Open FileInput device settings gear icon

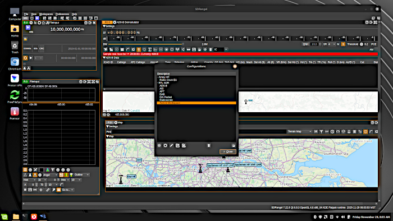[31, 22]
